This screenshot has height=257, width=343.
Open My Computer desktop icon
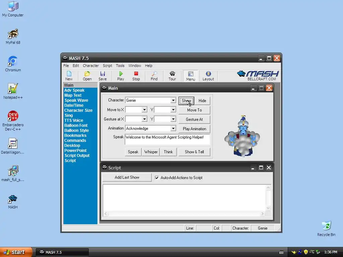(13, 9)
